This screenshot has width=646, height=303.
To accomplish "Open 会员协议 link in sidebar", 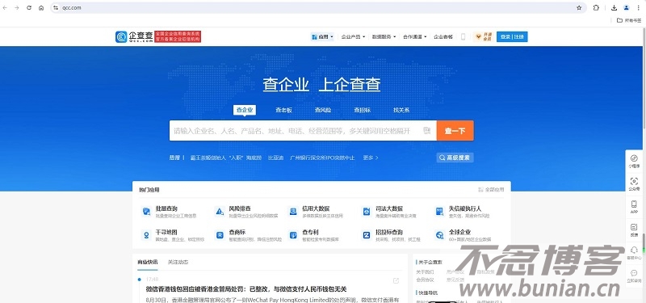I will (x=425, y=280).
